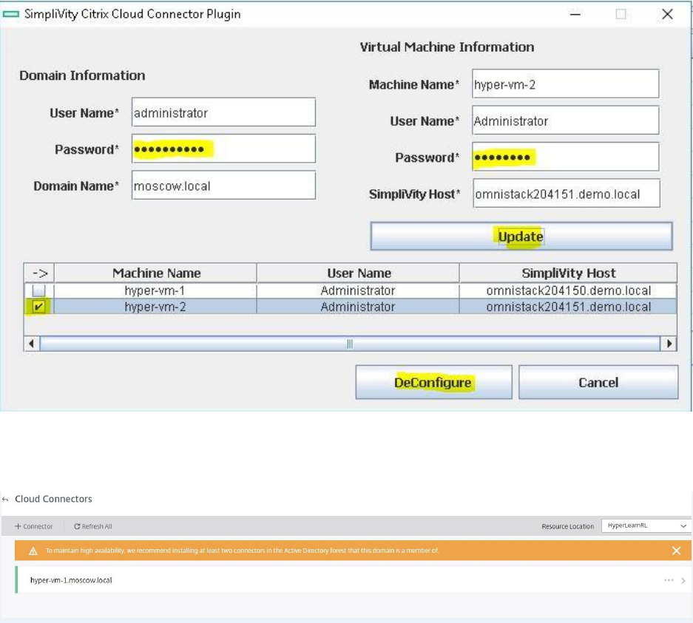693x623 pixels.
Task: Dismiss the orange high availability warning
Action: (676, 551)
